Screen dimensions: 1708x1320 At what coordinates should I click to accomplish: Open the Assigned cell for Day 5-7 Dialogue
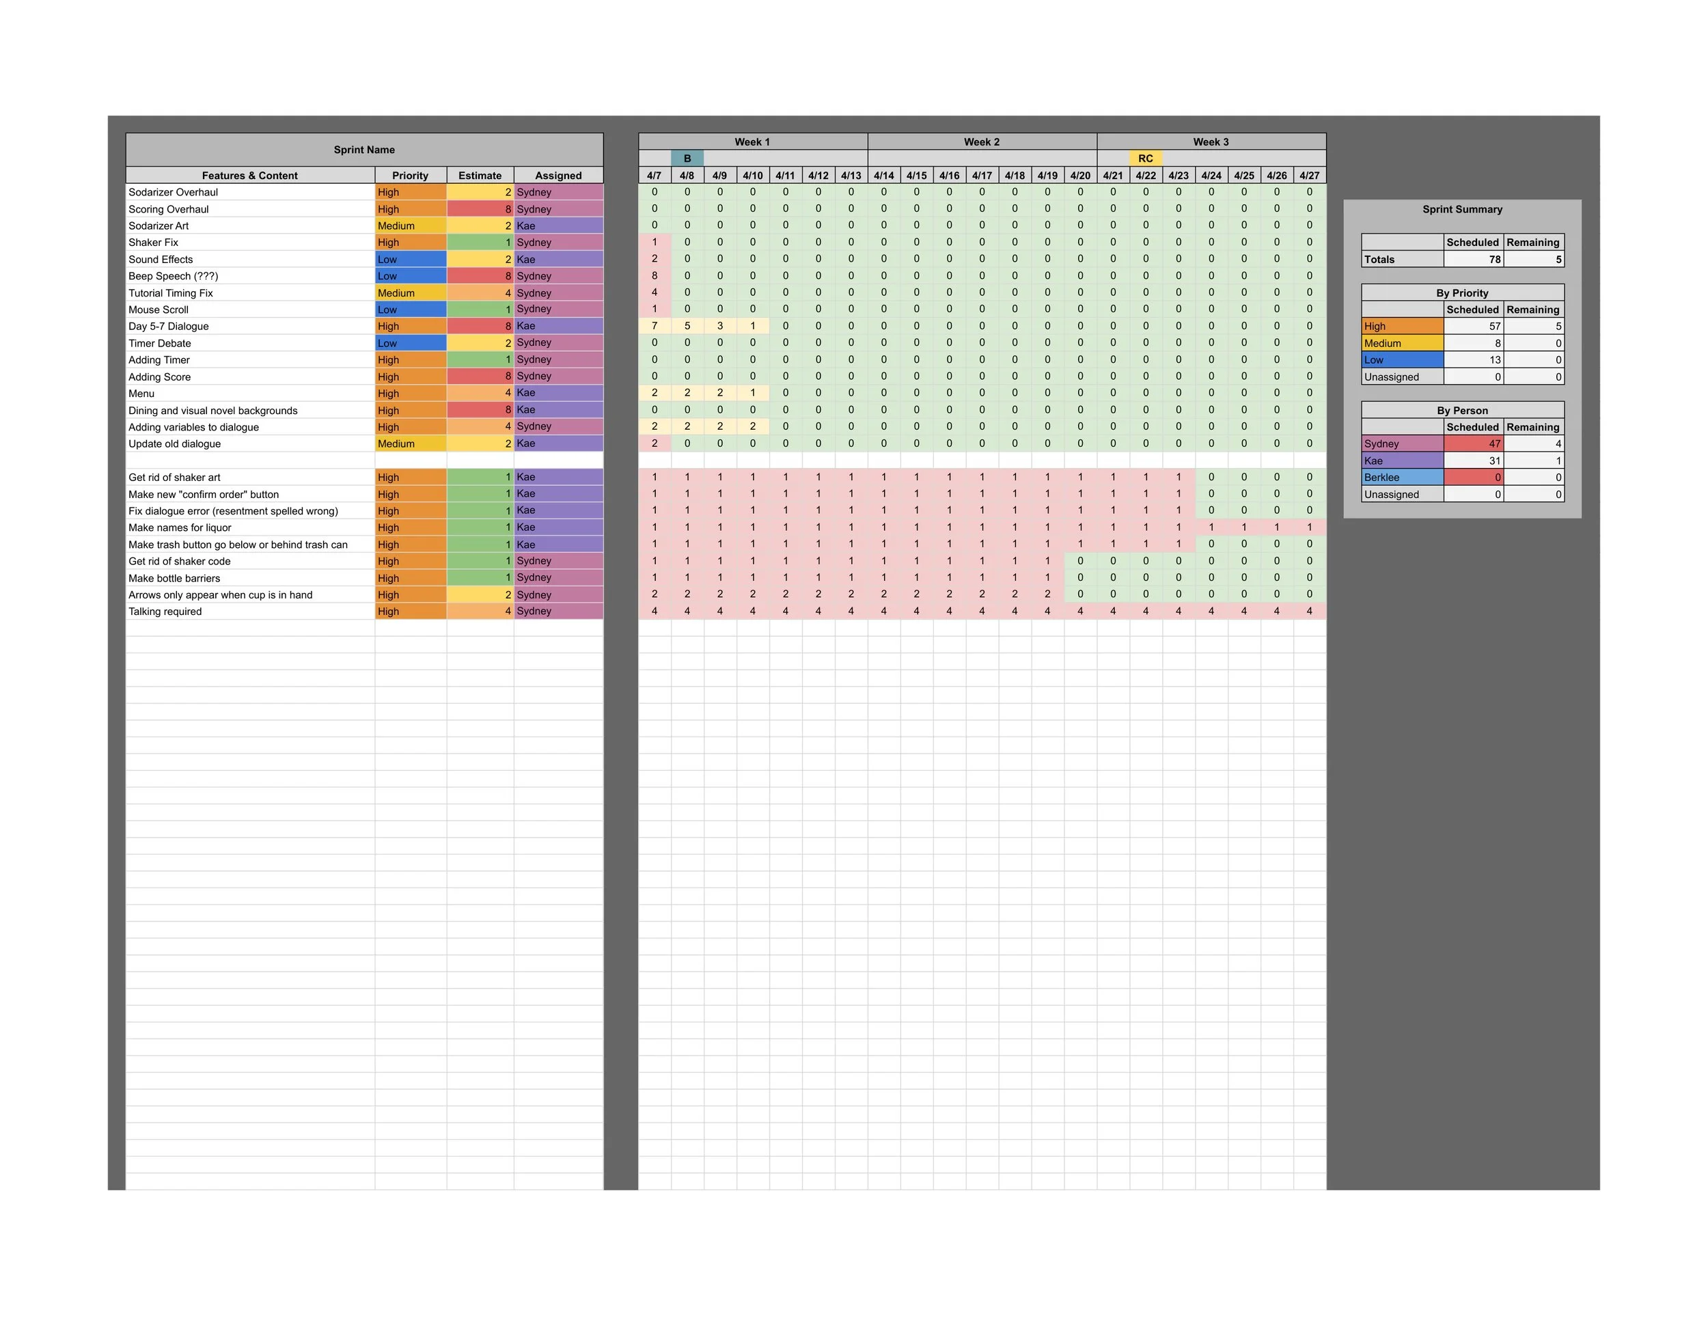tap(557, 326)
